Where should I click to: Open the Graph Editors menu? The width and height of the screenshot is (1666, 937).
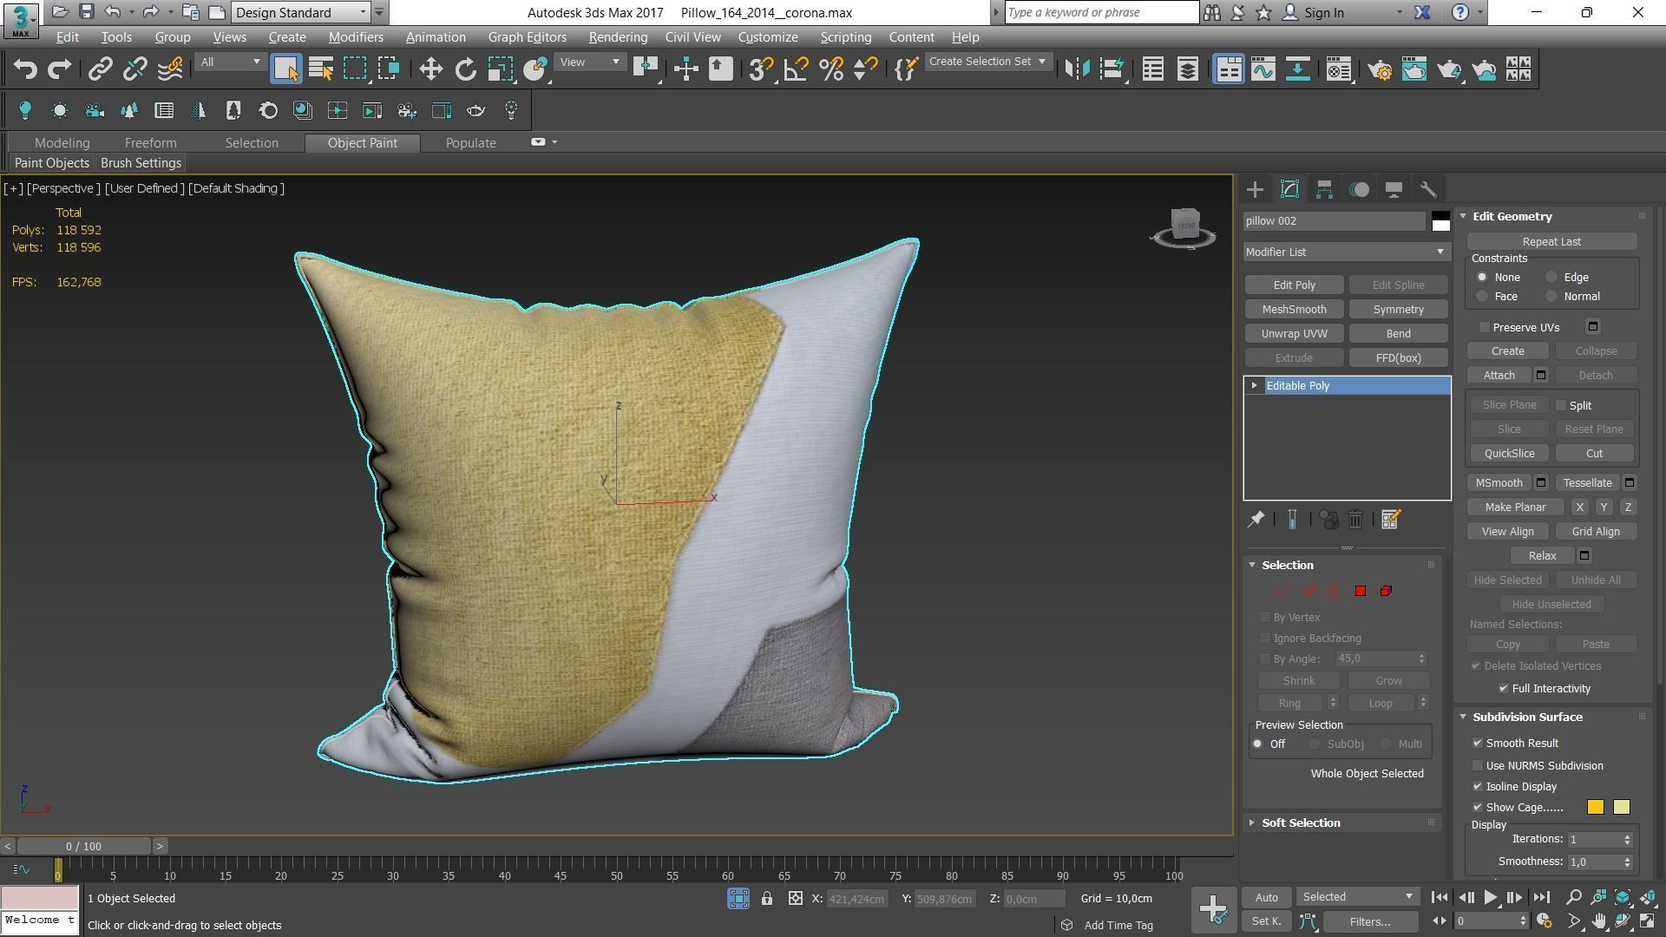[x=527, y=37]
